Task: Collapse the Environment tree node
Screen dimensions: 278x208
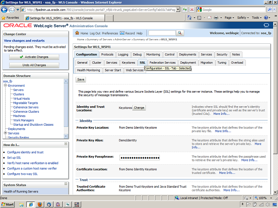Action: click(x=6, y=86)
